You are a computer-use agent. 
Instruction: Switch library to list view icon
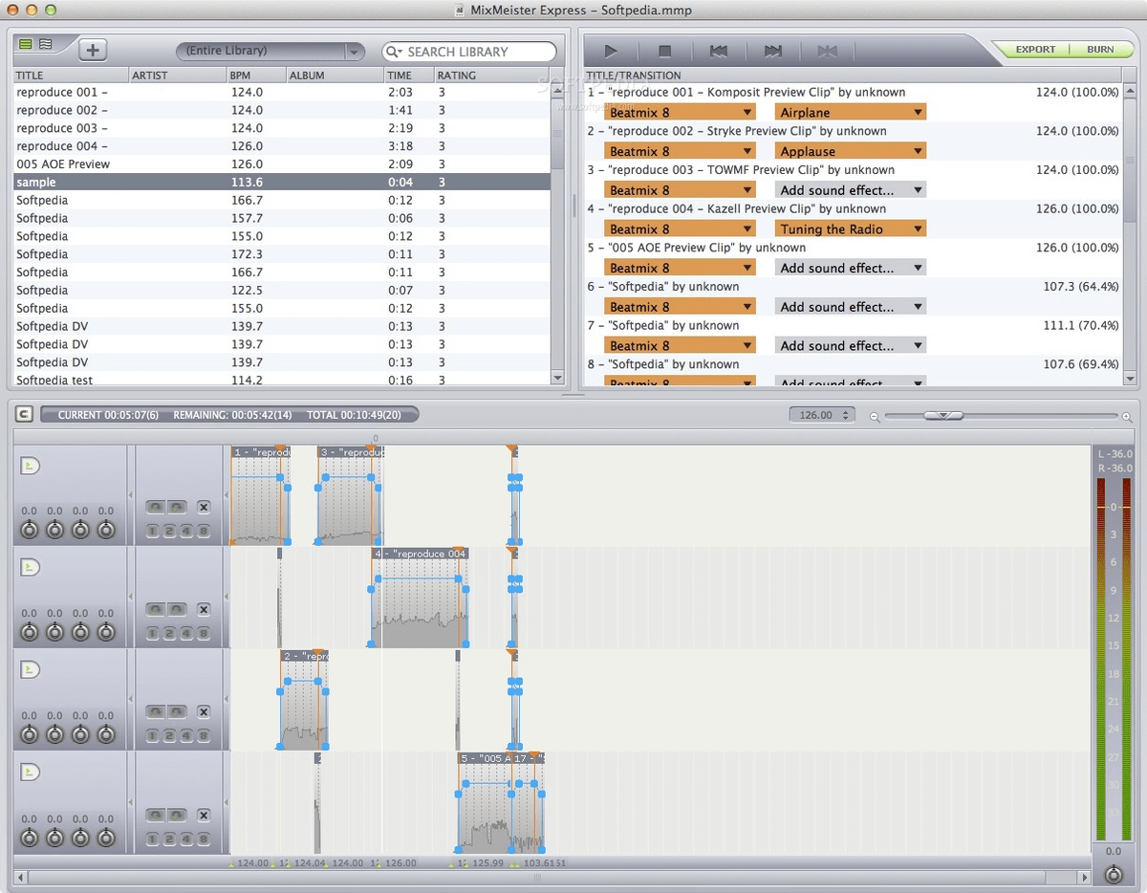pos(25,44)
